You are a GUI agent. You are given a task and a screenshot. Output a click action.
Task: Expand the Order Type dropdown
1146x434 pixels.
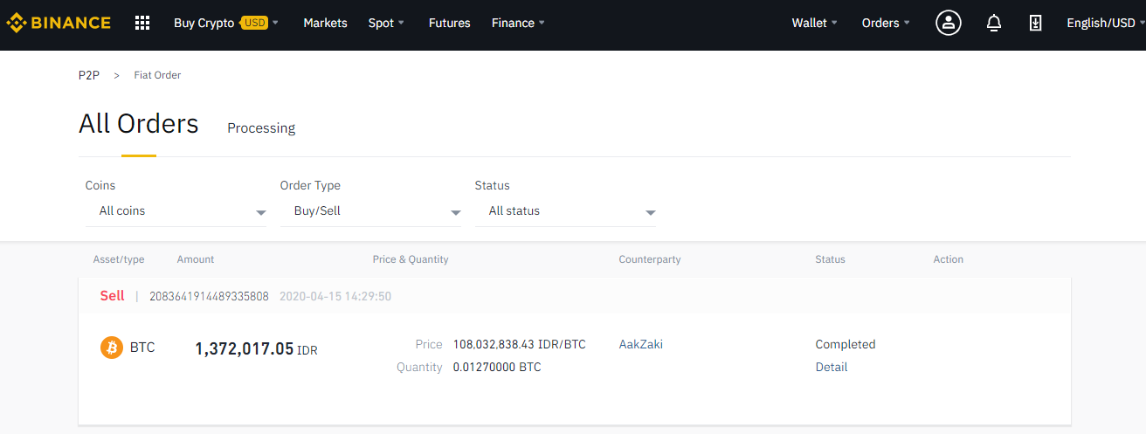(x=370, y=211)
